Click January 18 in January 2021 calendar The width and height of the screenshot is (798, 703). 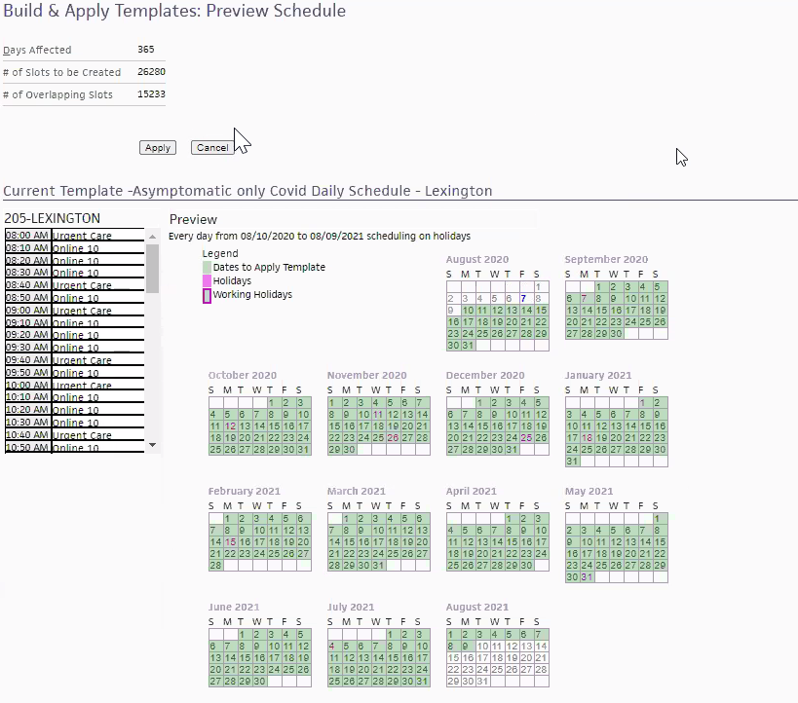pyautogui.click(x=587, y=438)
